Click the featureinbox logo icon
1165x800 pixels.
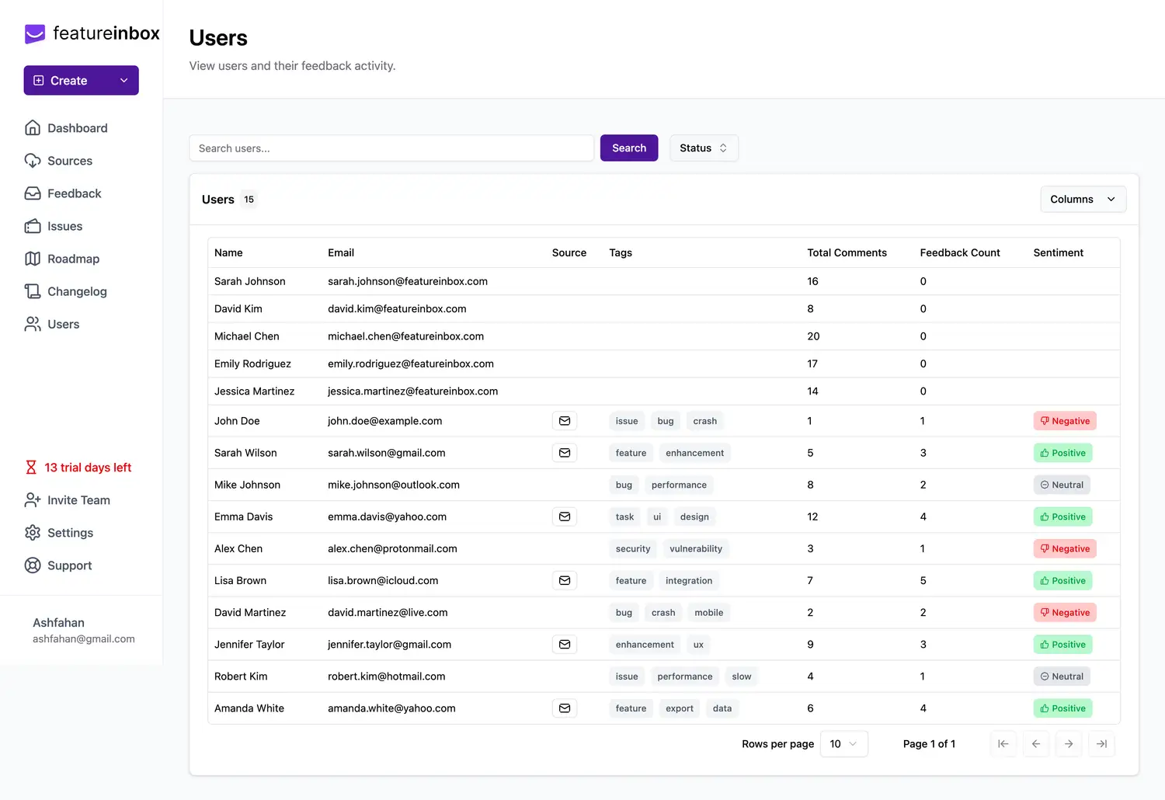tap(35, 33)
